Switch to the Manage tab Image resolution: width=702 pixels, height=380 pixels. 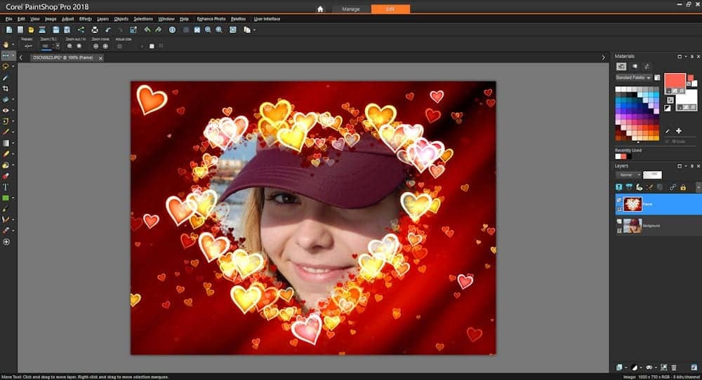(351, 9)
